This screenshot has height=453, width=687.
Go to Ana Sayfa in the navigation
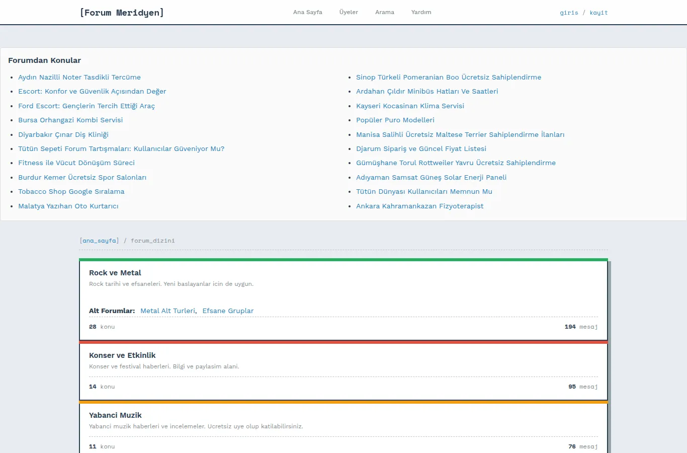click(x=308, y=12)
